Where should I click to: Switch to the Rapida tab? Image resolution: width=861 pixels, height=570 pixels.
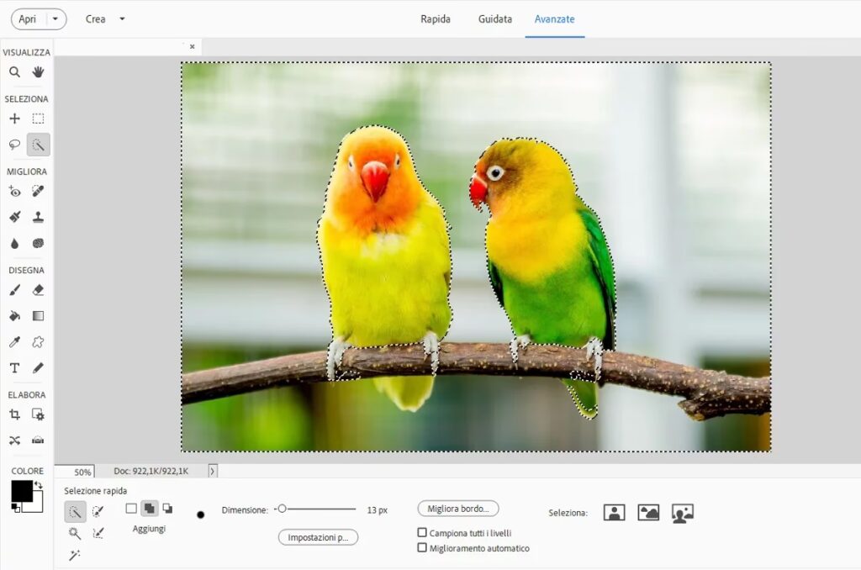click(436, 18)
